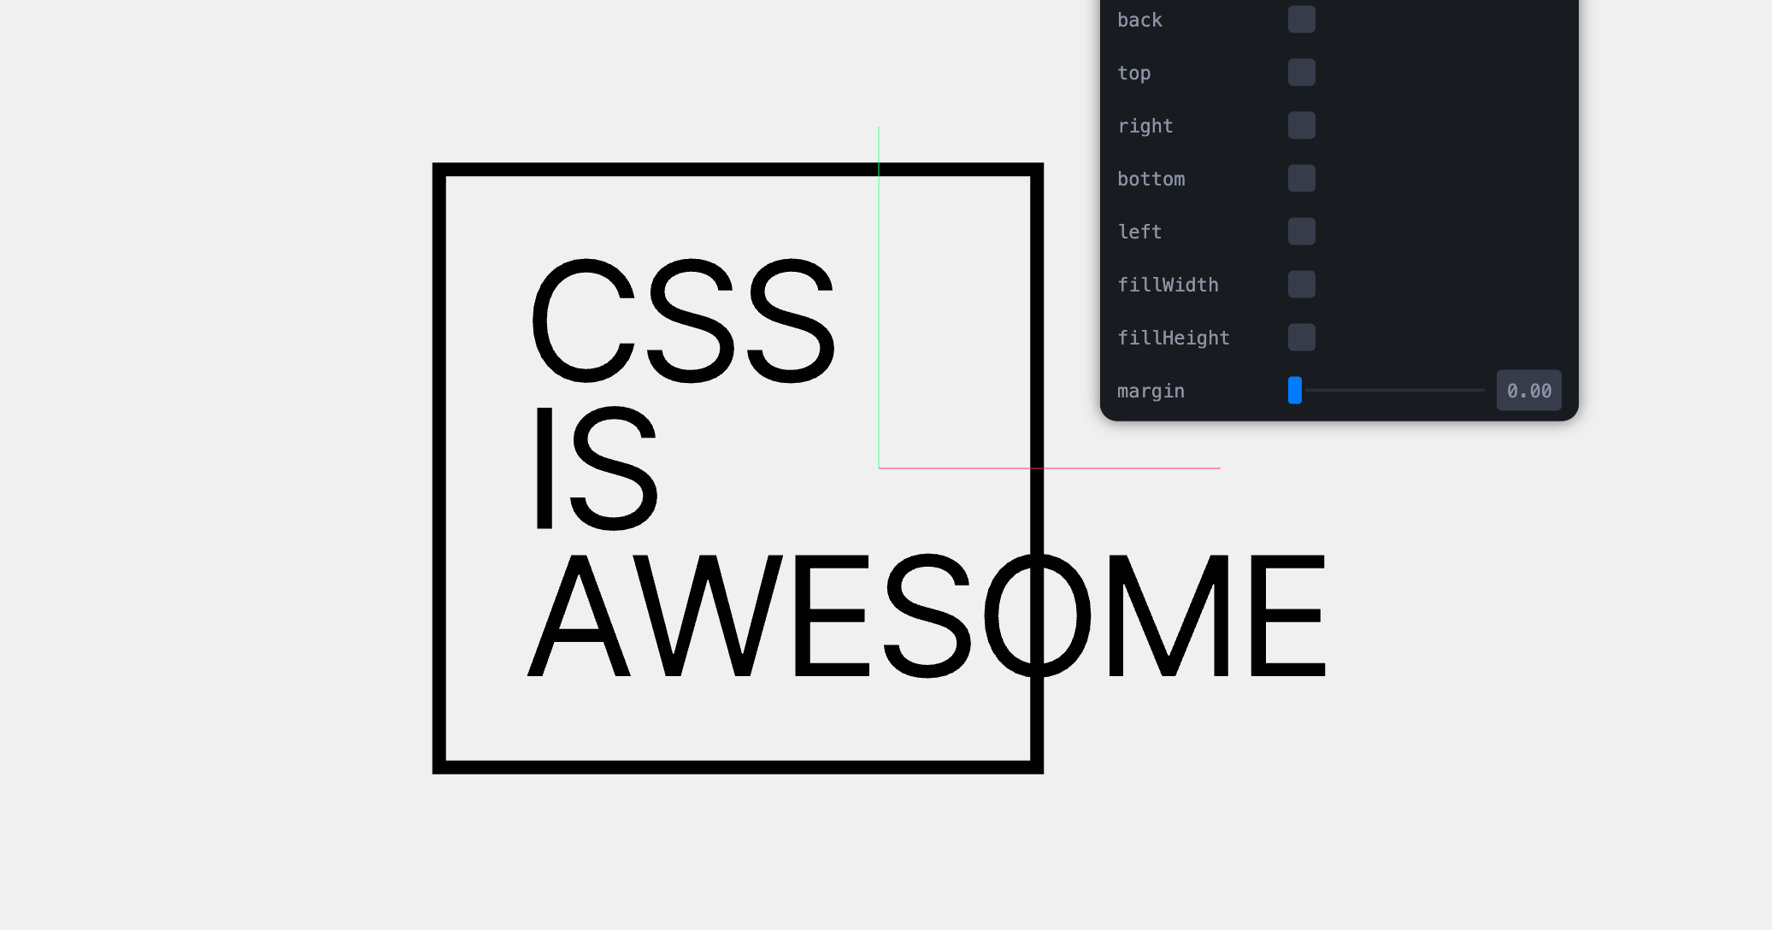
Task: Select the 'bottom' icon button in panel
Action: pos(1301,178)
